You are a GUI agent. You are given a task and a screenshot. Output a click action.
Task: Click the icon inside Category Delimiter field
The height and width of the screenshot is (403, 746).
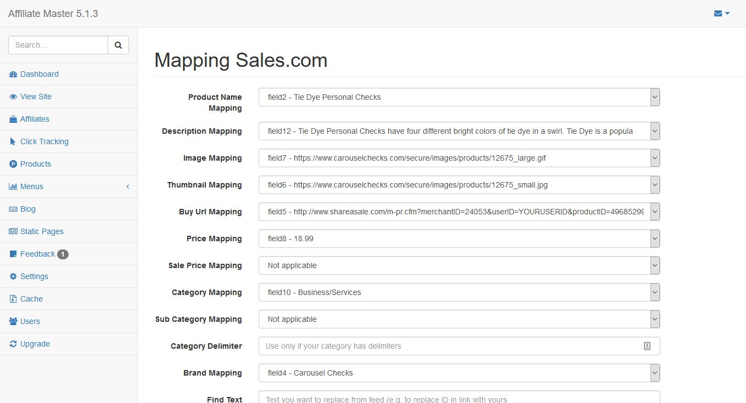pyautogui.click(x=647, y=346)
